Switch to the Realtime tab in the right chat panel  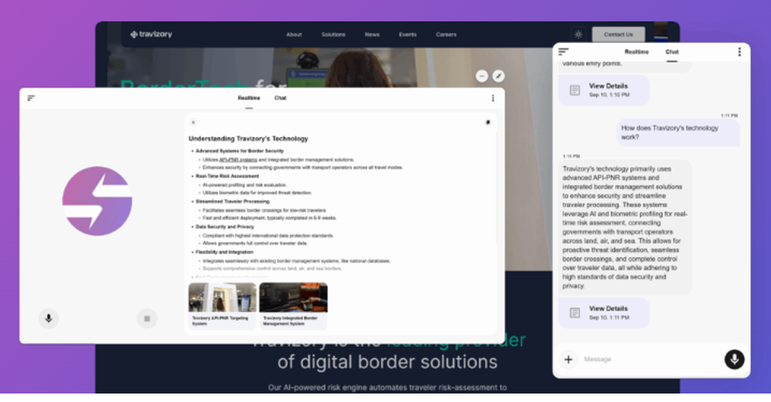[637, 52]
